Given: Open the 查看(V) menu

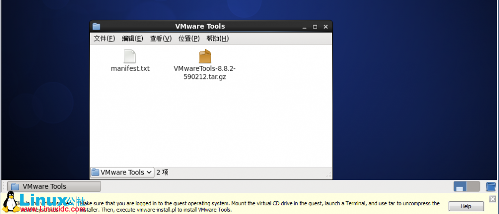Looking at the screenshot, I should (x=160, y=39).
